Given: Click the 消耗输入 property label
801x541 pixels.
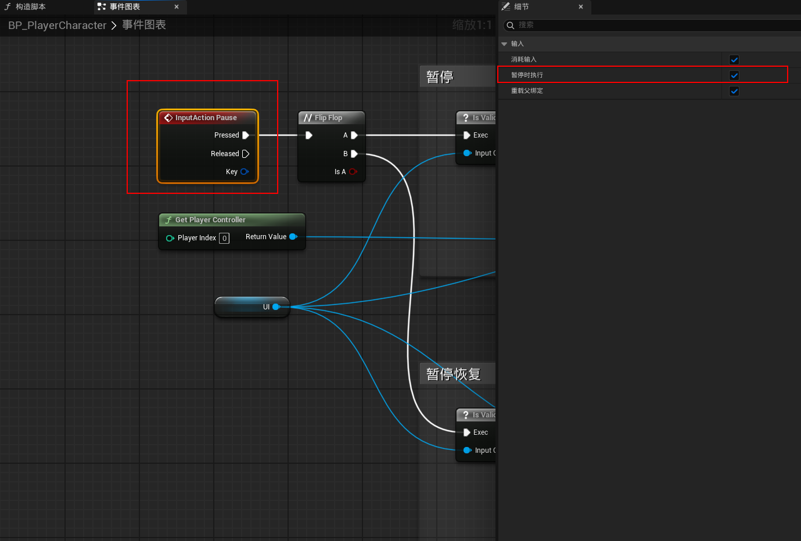Looking at the screenshot, I should (x=524, y=60).
